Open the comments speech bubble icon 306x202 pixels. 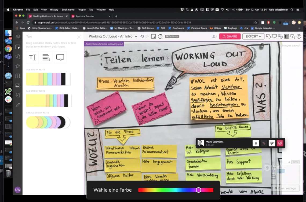click(274, 36)
